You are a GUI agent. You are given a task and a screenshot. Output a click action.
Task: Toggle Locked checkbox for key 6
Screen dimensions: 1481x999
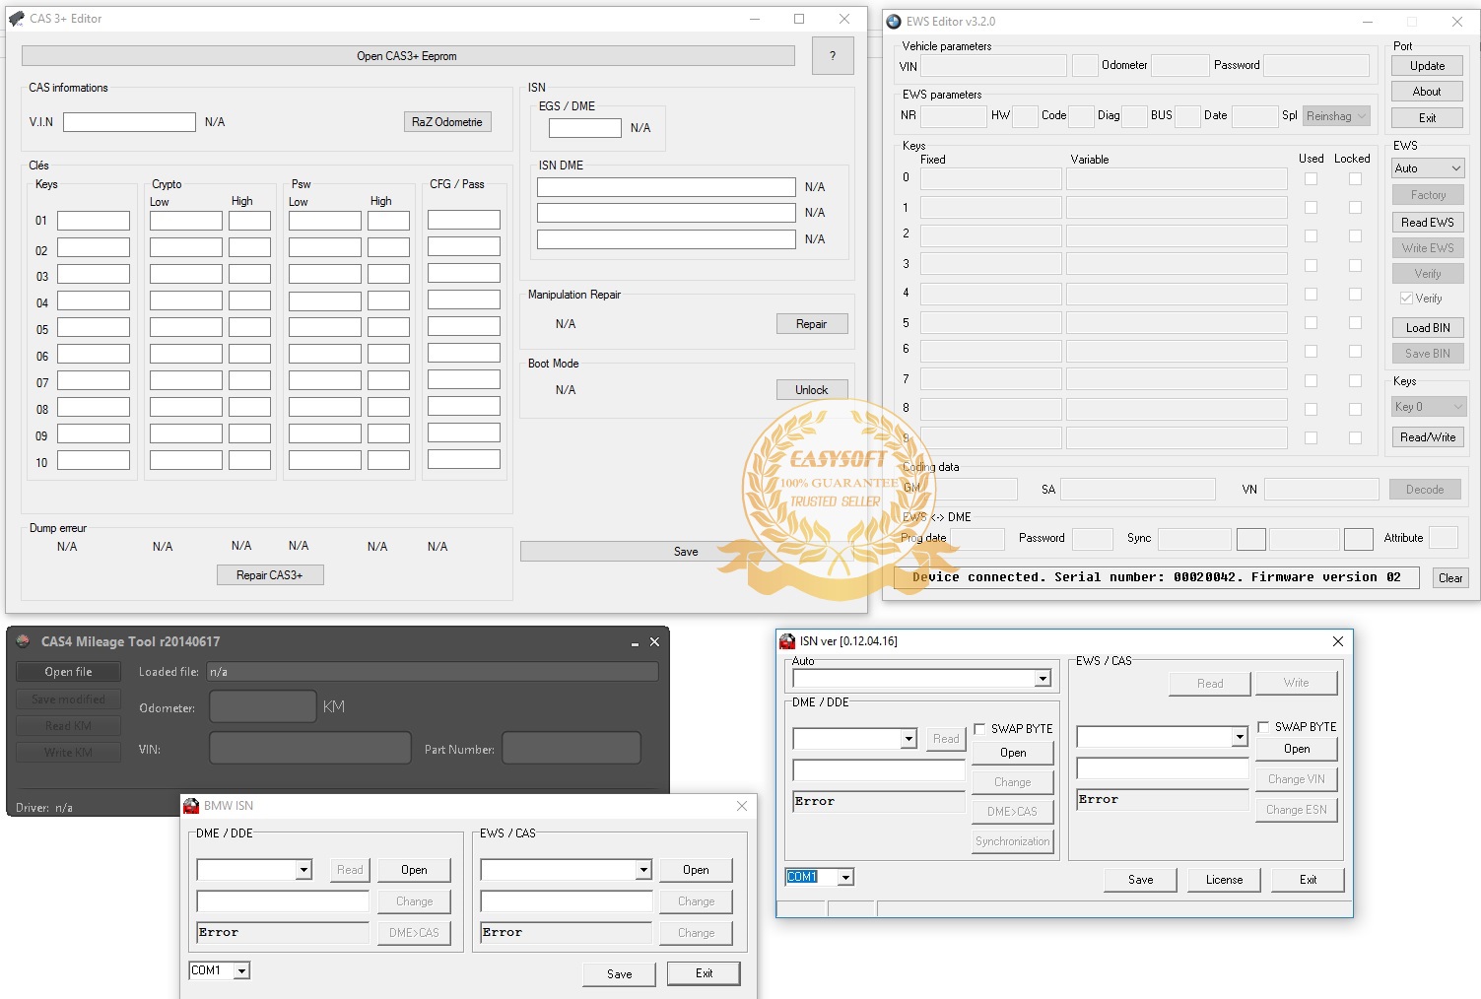coord(1355,352)
